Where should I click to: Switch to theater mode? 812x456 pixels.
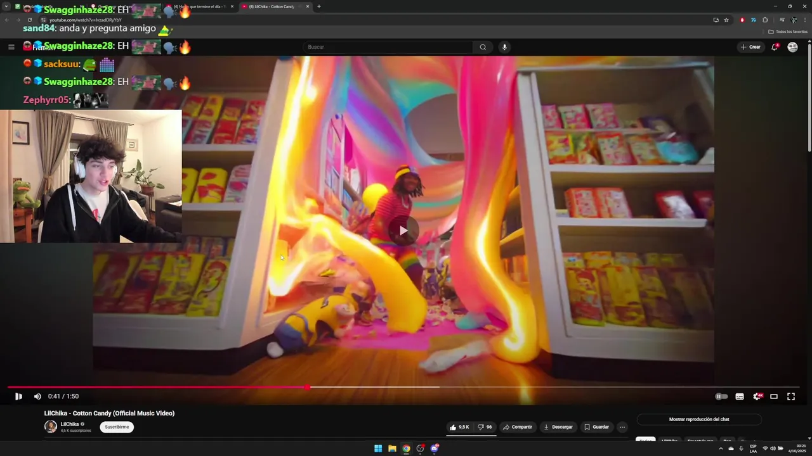coord(774,396)
